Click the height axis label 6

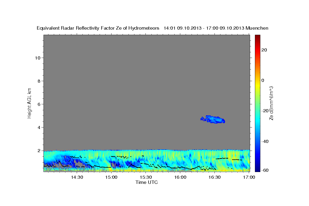(x=39, y=104)
